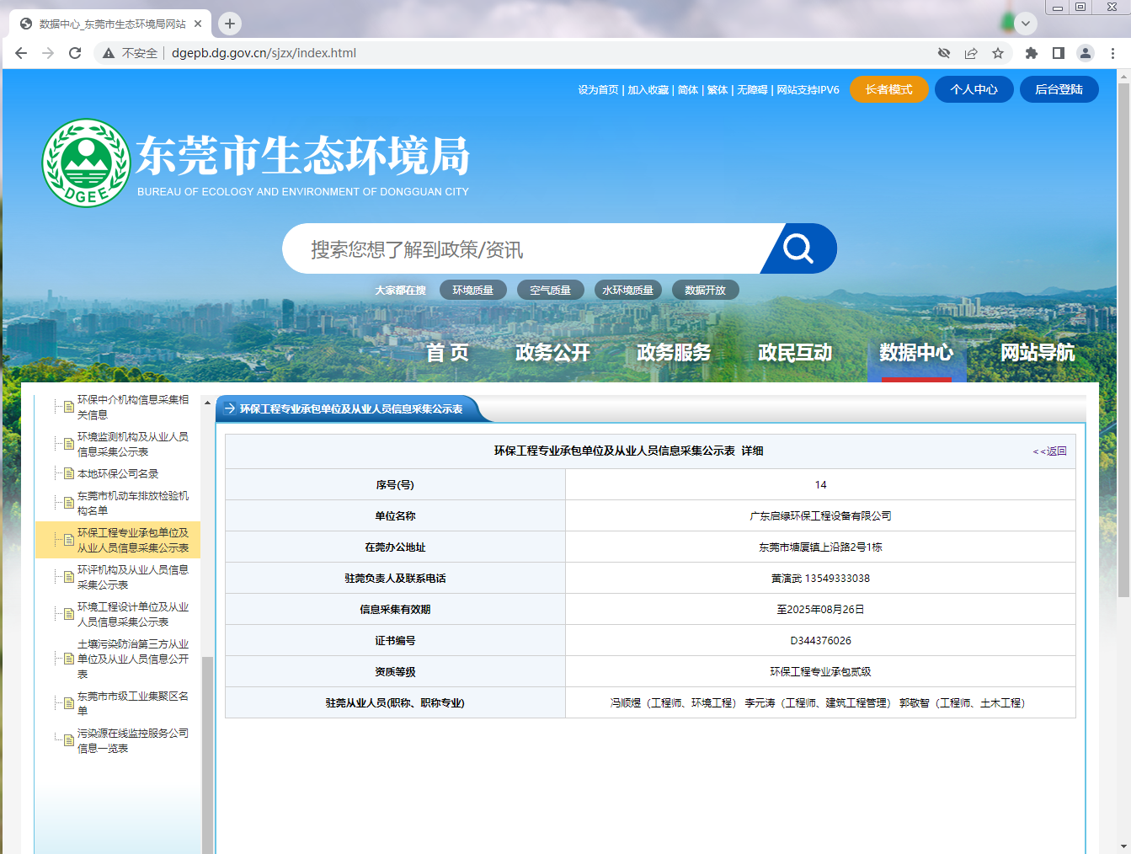This screenshot has width=1131, height=854.
Task: Click the <<返回 return link
Action: pyautogui.click(x=1050, y=451)
